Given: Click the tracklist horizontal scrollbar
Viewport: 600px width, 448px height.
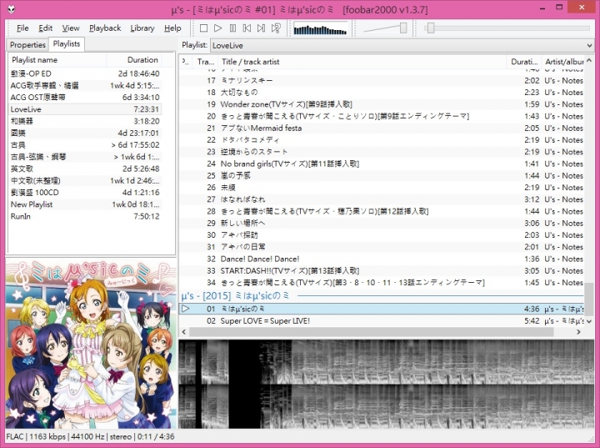Looking at the screenshot, I should [371, 331].
